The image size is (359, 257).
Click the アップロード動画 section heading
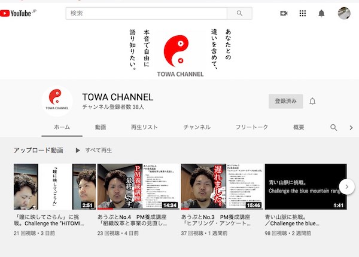(x=38, y=150)
